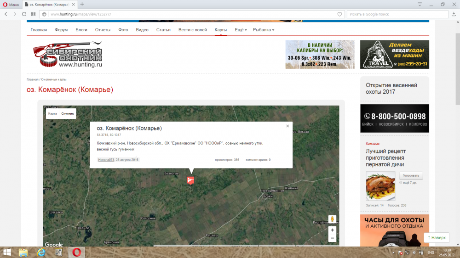The width and height of the screenshot is (460, 258).
Task: Click the Сибирский Охотник logo
Action: coord(68,54)
